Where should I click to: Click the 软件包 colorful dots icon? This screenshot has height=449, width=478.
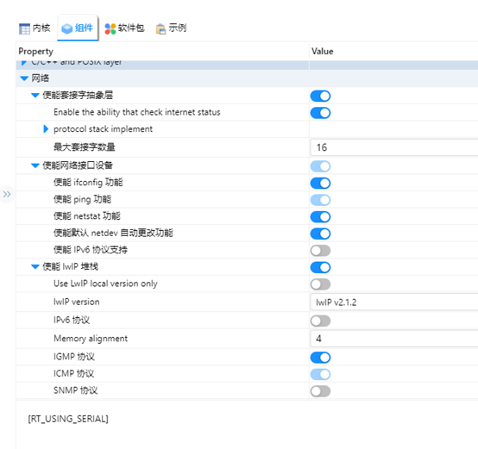coord(110,29)
